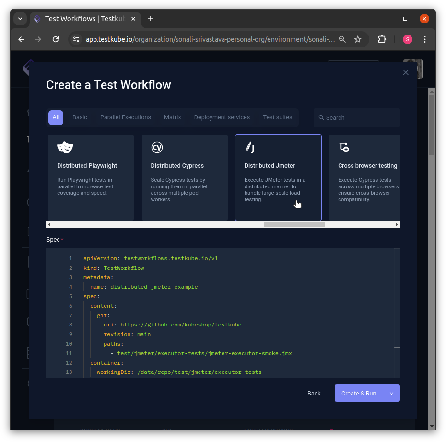Click the page scrollbar up arrow

point(432,92)
